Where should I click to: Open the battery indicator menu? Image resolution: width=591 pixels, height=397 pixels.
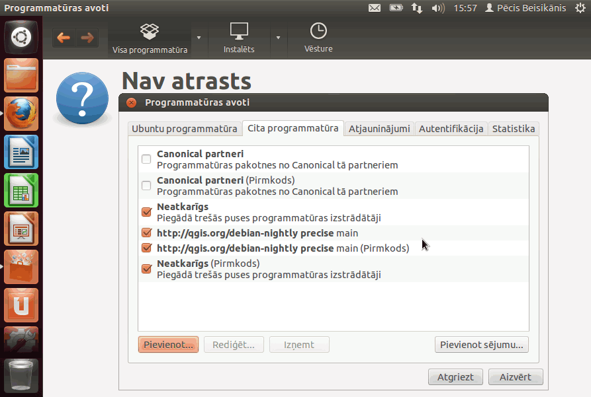(396, 8)
